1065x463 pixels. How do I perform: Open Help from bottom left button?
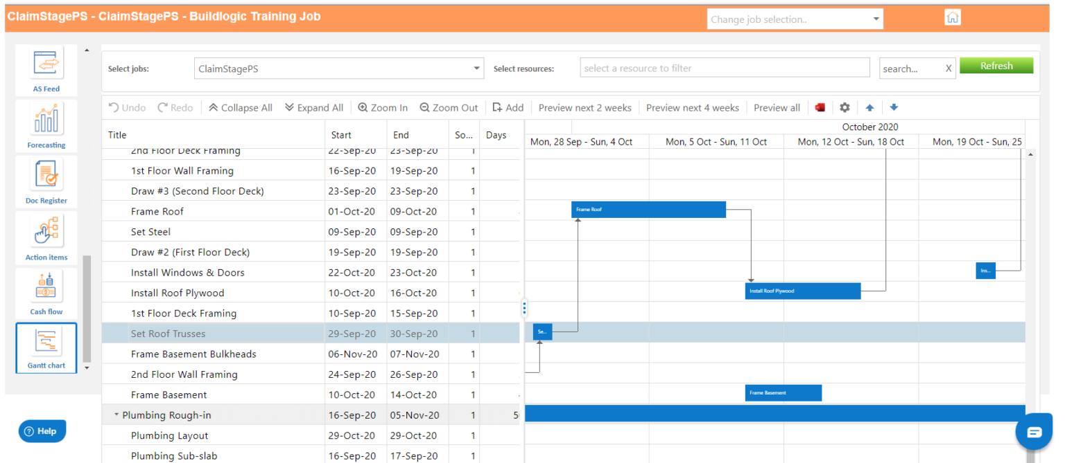click(42, 430)
